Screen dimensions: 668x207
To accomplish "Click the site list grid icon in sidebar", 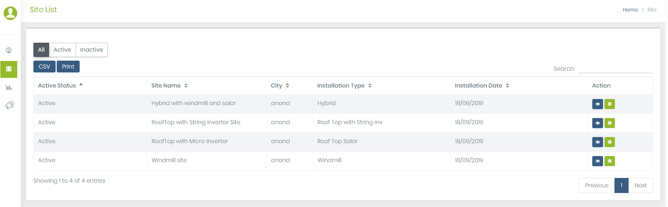I will coord(9,69).
